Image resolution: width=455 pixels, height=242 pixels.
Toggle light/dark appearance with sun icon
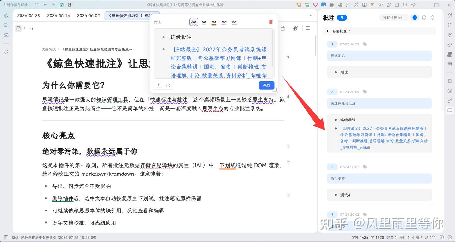(413, 5)
